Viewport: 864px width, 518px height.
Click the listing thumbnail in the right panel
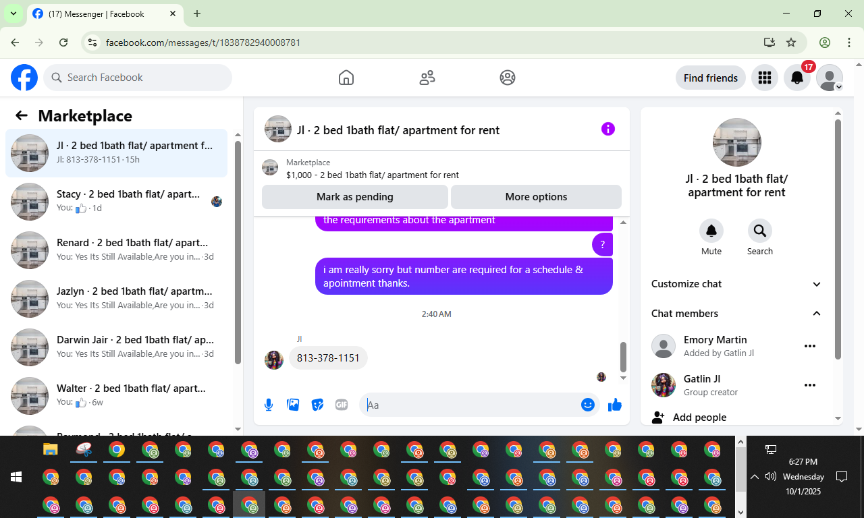coord(737,142)
